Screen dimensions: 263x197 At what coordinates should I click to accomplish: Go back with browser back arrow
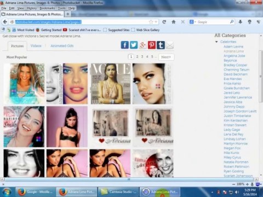coord(5,22)
